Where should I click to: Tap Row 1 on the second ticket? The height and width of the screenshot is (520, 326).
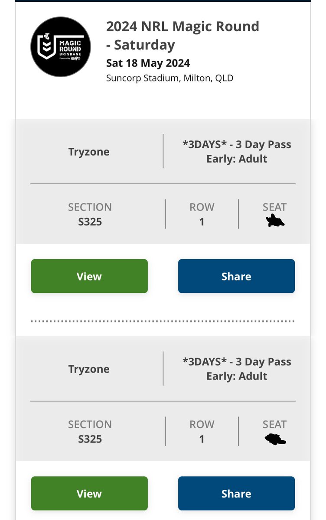tap(202, 431)
